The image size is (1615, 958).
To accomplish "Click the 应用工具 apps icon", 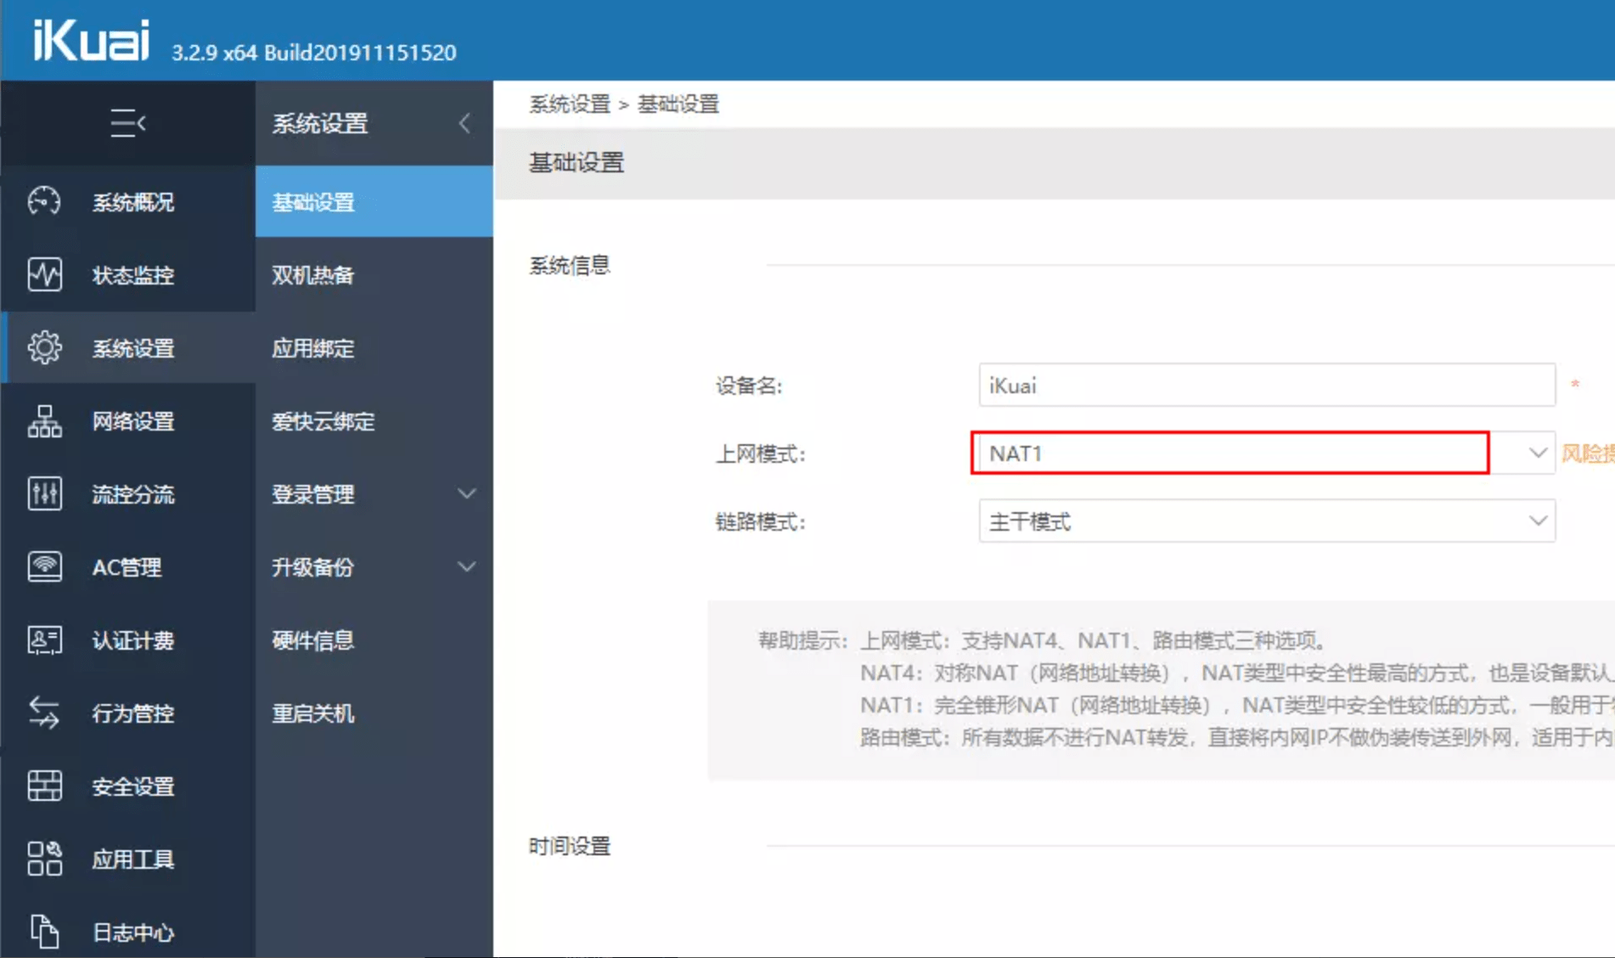I will pos(44,859).
